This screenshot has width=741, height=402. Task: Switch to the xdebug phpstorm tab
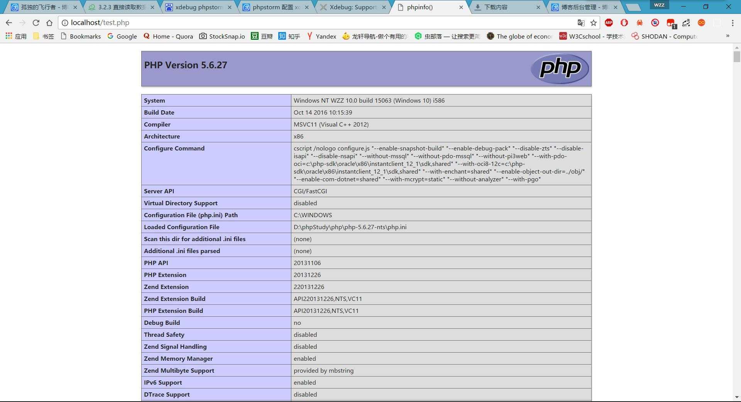198,7
